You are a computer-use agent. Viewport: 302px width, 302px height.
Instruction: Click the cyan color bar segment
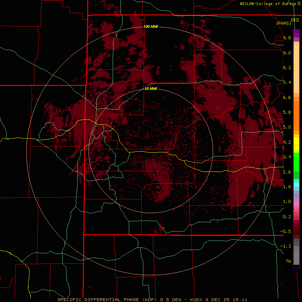296,185
